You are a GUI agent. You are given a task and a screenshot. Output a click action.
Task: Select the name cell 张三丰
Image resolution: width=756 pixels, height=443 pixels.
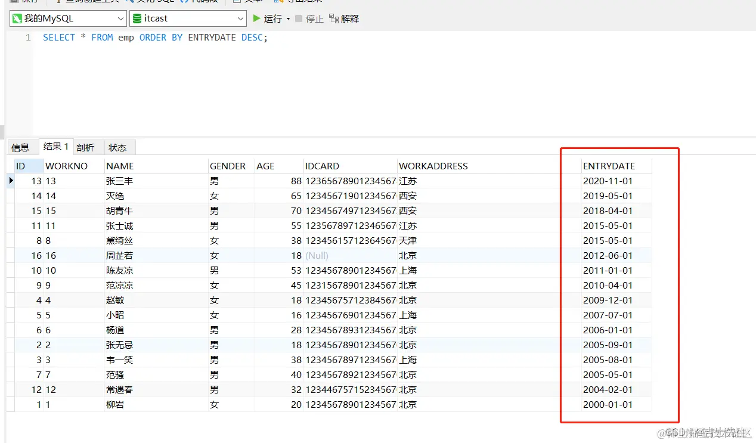(x=156, y=181)
